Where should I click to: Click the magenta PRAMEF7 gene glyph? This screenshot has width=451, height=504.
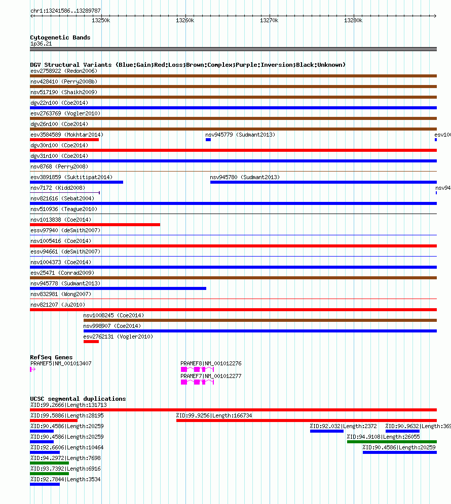[197, 382]
